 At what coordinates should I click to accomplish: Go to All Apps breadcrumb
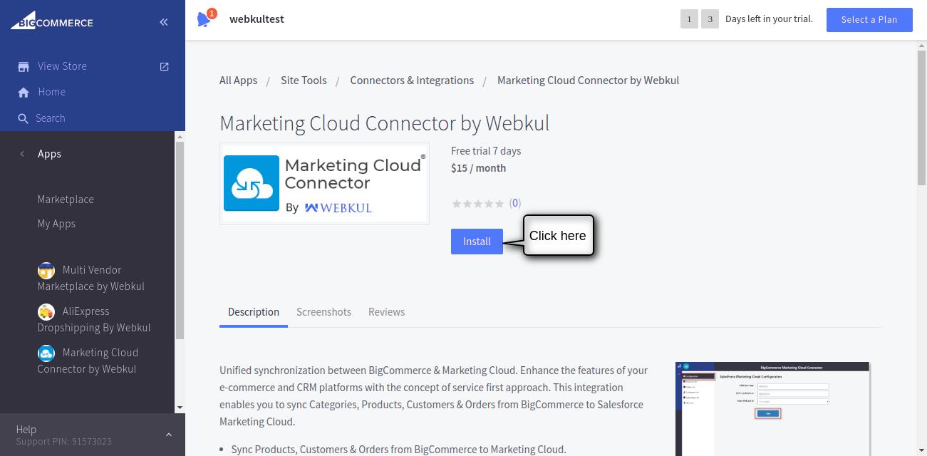click(x=238, y=81)
